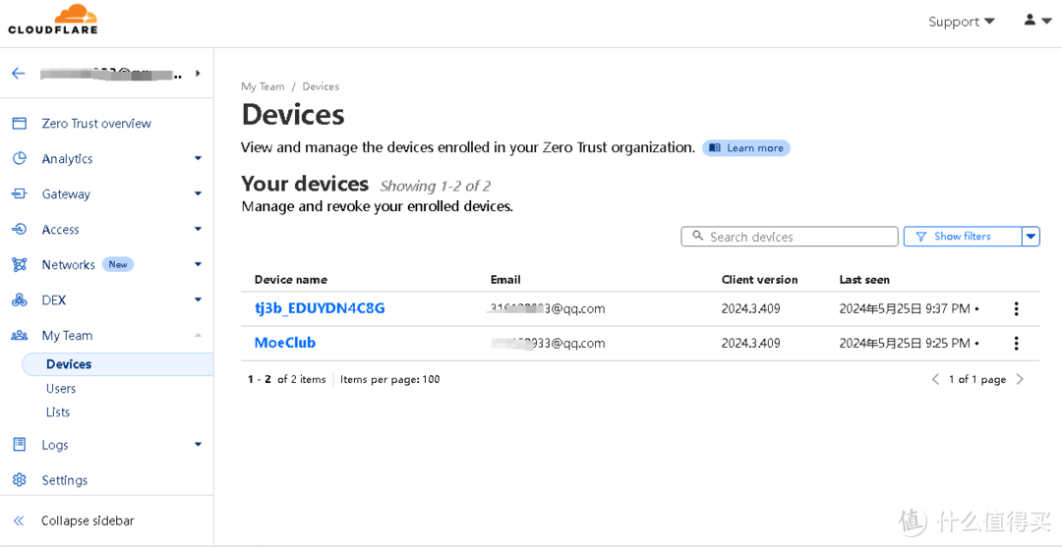Select Lists under My Team
This screenshot has width=1062, height=547.
(x=58, y=411)
